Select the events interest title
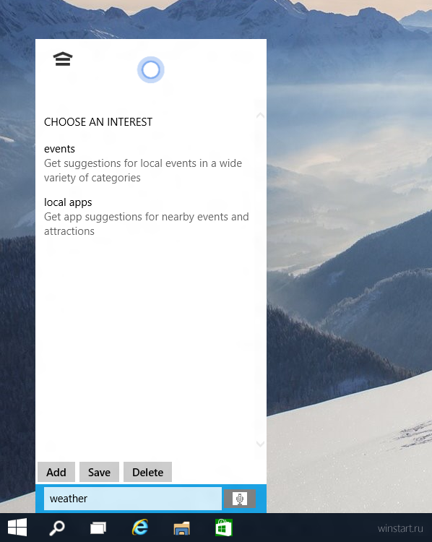 tap(59, 149)
